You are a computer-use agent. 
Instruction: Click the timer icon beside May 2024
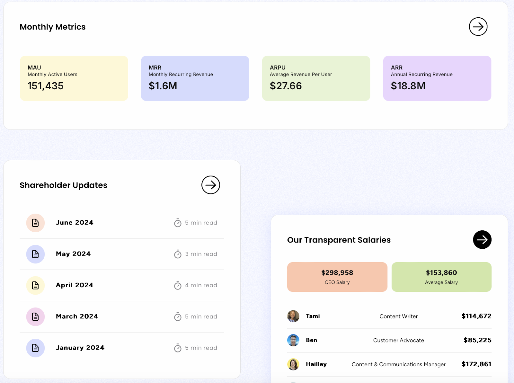click(178, 254)
